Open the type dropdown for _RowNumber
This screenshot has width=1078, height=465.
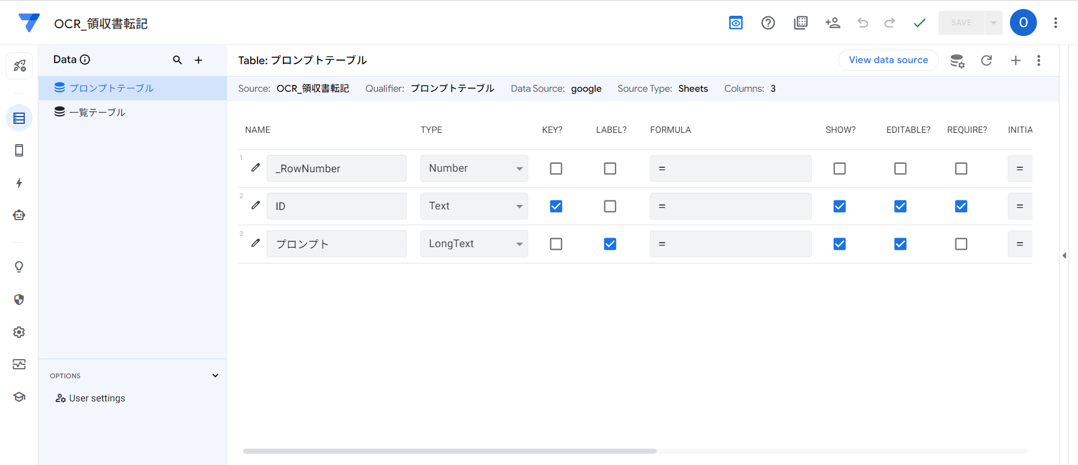[474, 168]
